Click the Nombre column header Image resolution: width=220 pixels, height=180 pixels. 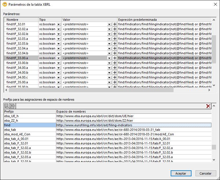point(21,20)
